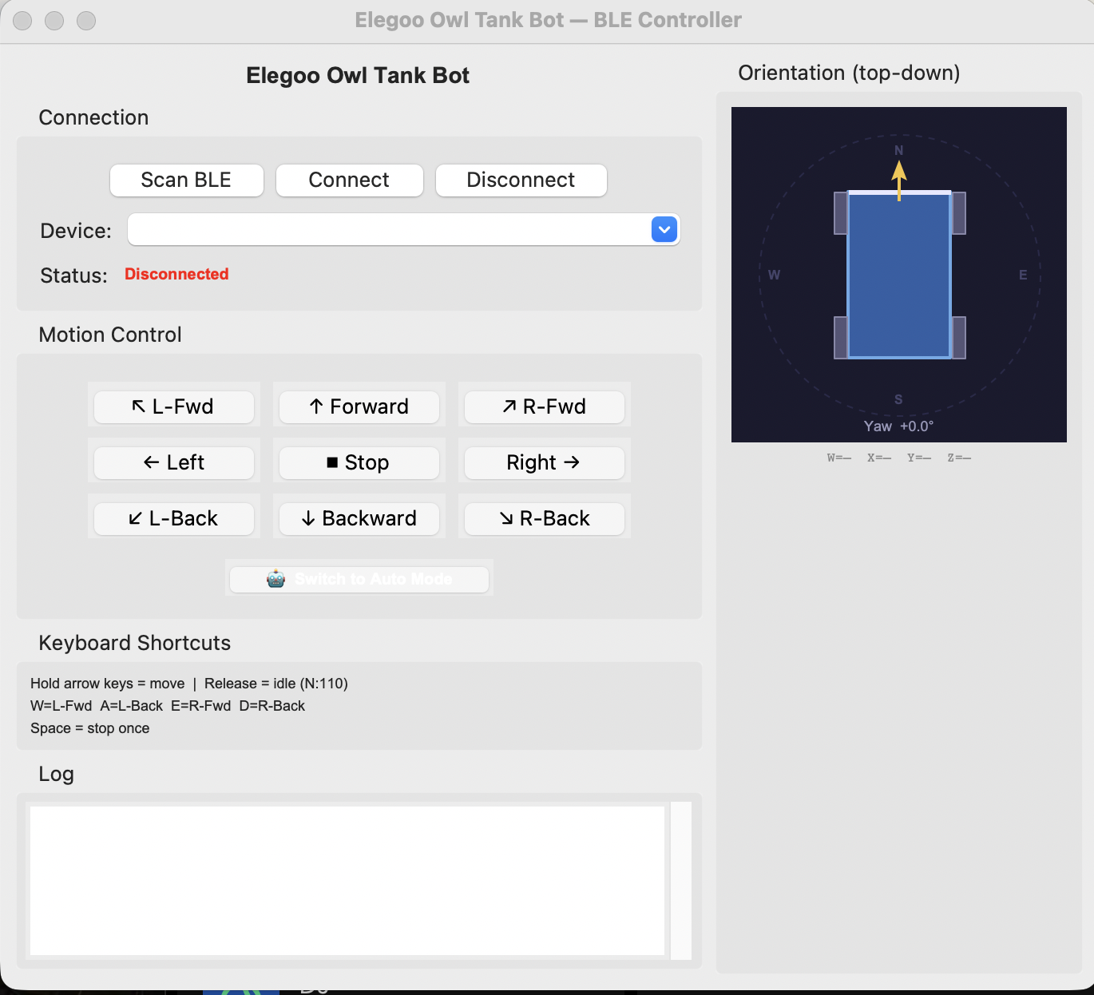Click the red Disconnected status text
The height and width of the screenshot is (995, 1094).
click(x=176, y=274)
